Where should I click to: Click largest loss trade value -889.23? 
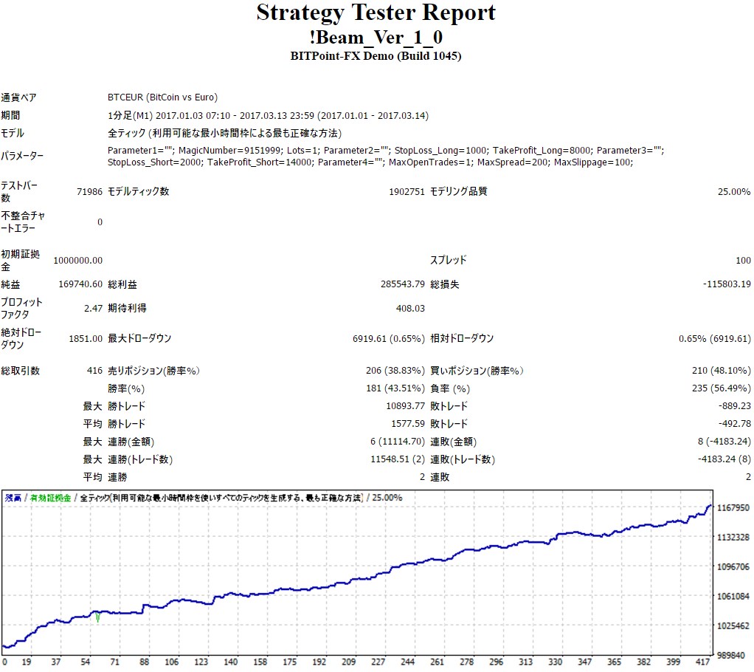click(735, 406)
